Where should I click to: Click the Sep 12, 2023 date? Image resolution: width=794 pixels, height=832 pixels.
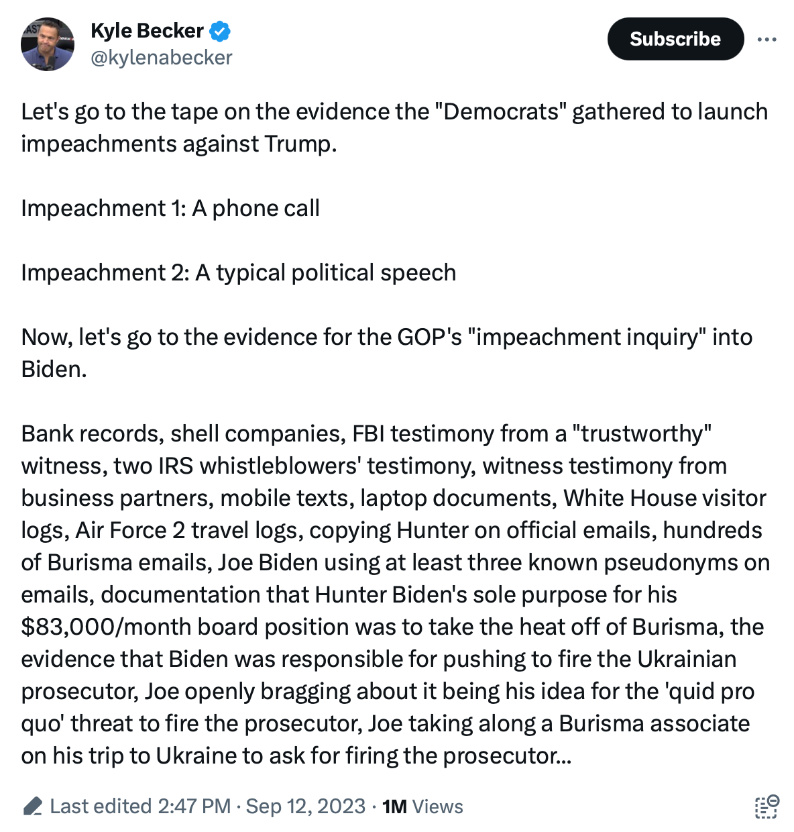[306, 806]
